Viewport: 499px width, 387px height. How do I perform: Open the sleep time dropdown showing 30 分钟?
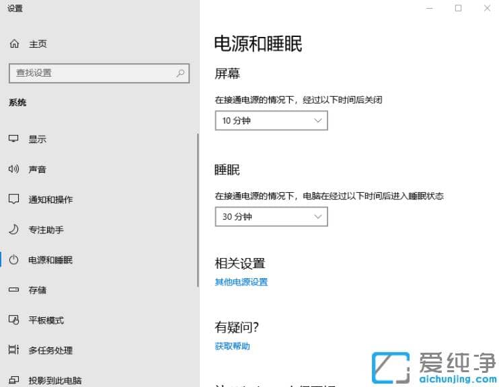click(x=271, y=217)
